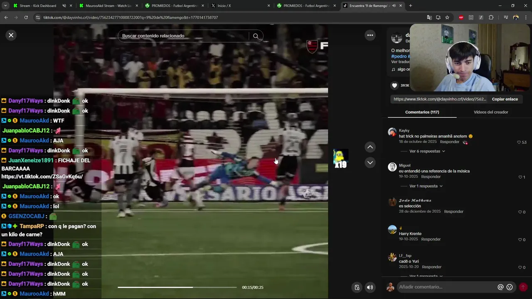The width and height of the screenshot is (532, 299).
Task: Click the #pedro hashtag
Action: coord(399,56)
